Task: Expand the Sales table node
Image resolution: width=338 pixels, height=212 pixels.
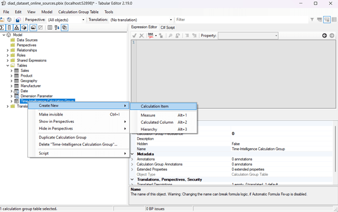Action: (11, 71)
